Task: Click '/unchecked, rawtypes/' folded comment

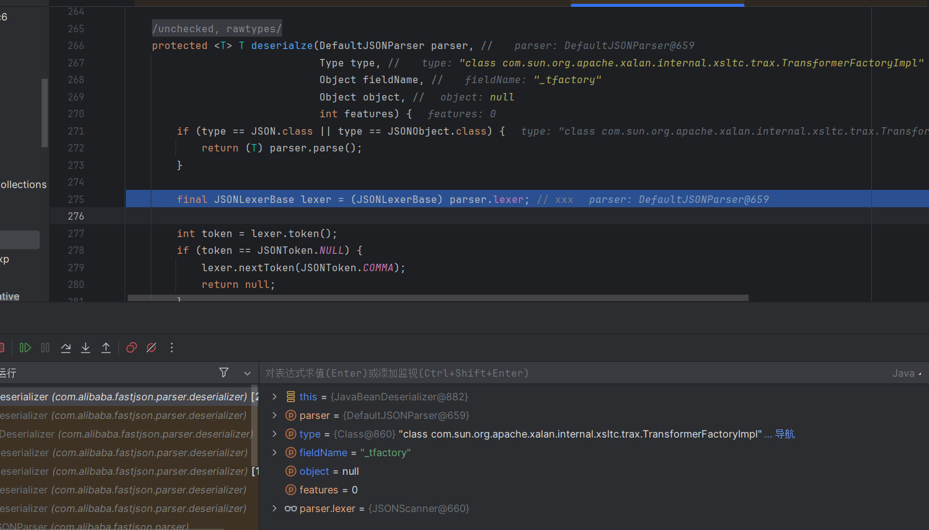Action: tap(217, 29)
